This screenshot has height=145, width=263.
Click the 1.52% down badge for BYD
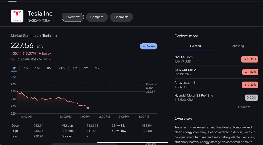pyautogui.click(x=250, y=72)
